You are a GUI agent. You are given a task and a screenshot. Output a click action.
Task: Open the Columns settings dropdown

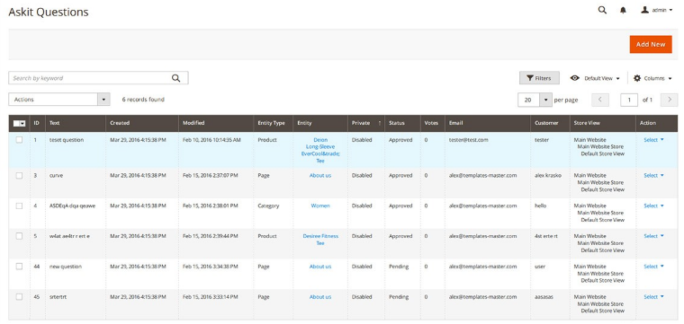[x=652, y=78]
